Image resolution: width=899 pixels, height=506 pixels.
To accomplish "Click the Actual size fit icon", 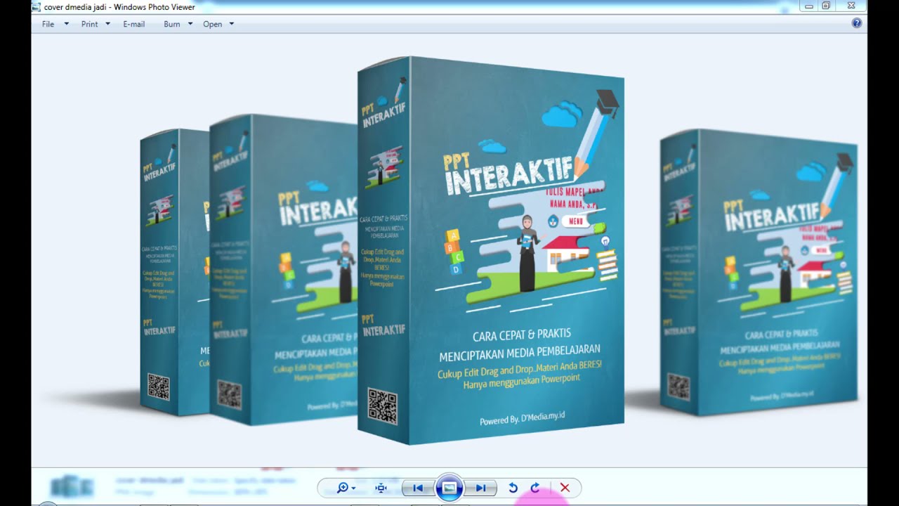I will point(381,488).
